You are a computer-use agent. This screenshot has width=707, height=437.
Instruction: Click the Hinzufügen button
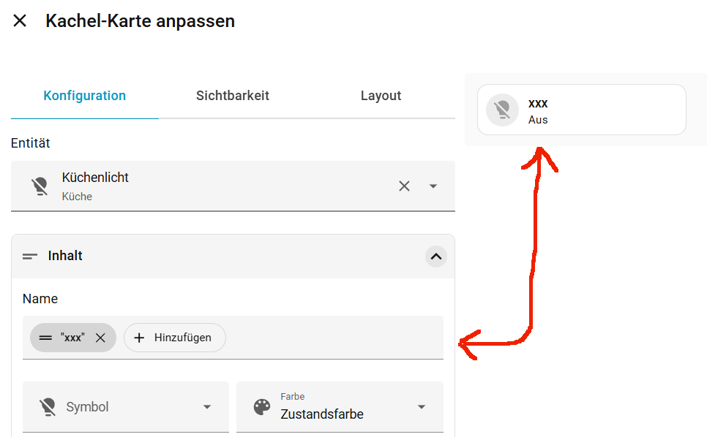(x=174, y=338)
